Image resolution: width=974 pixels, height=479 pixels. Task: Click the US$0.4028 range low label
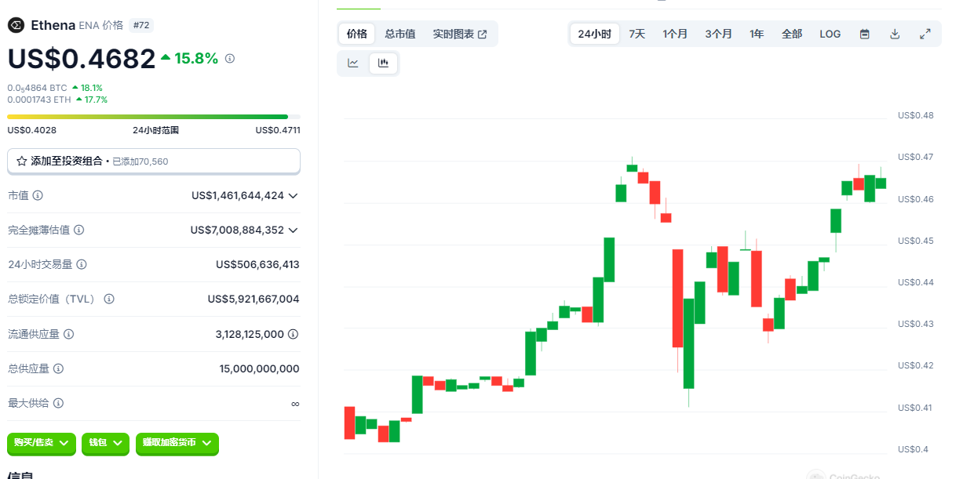pos(31,130)
